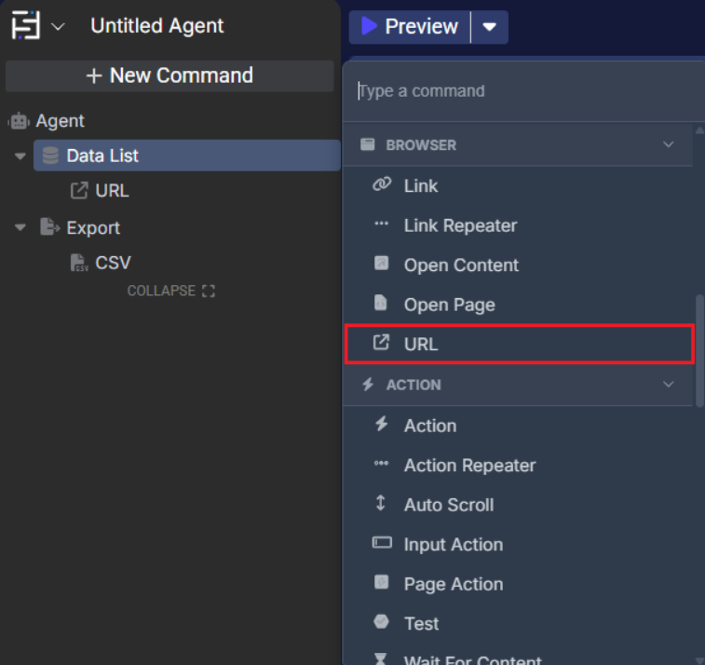The height and width of the screenshot is (665, 705).
Task: Click the Export file icon
Action: pyautogui.click(x=49, y=227)
